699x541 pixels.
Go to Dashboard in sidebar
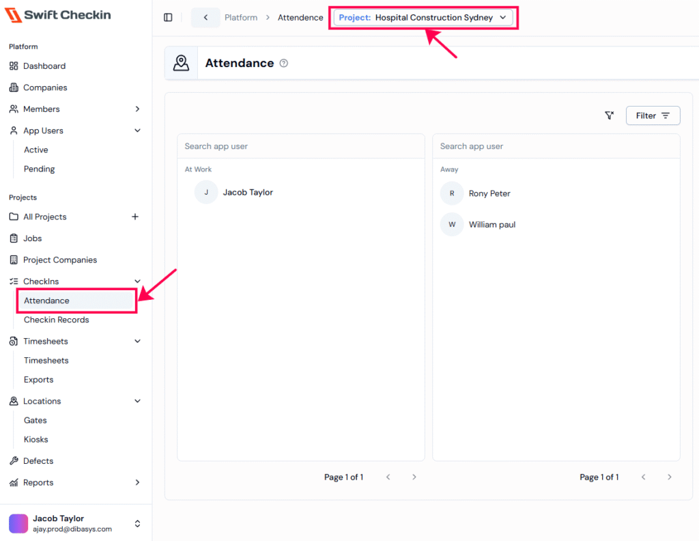44,66
